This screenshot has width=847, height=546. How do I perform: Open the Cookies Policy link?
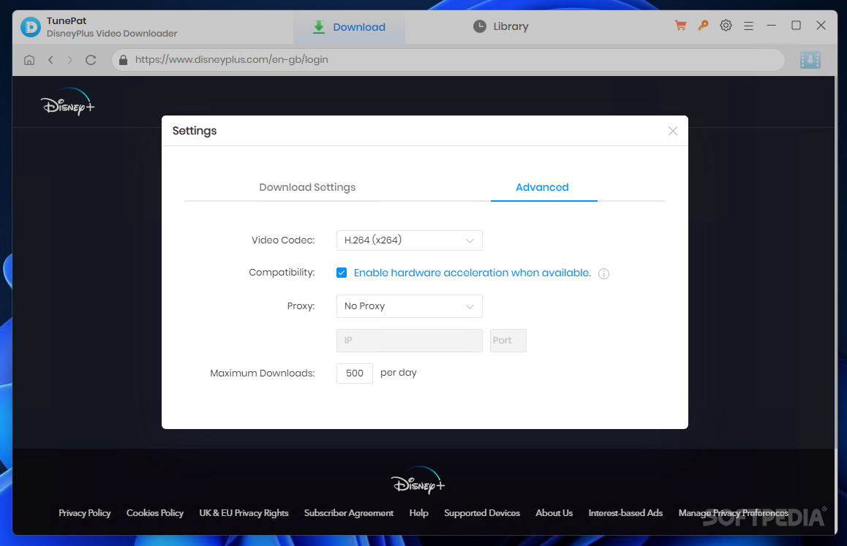tap(155, 513)
